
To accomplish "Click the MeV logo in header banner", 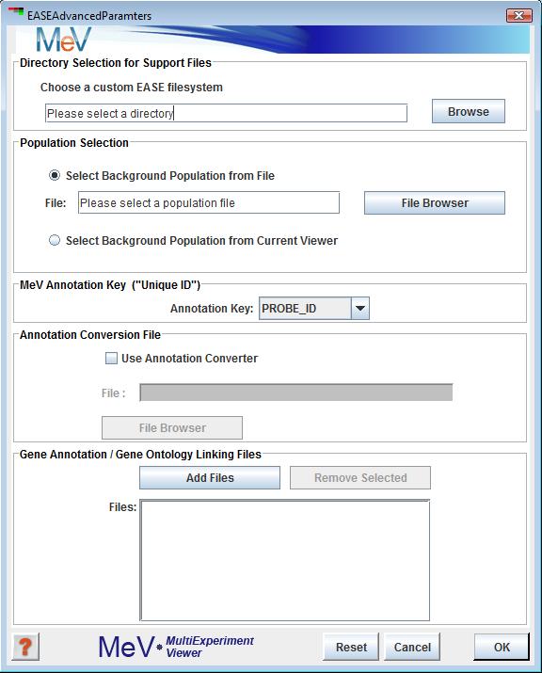I will (64, 40).
